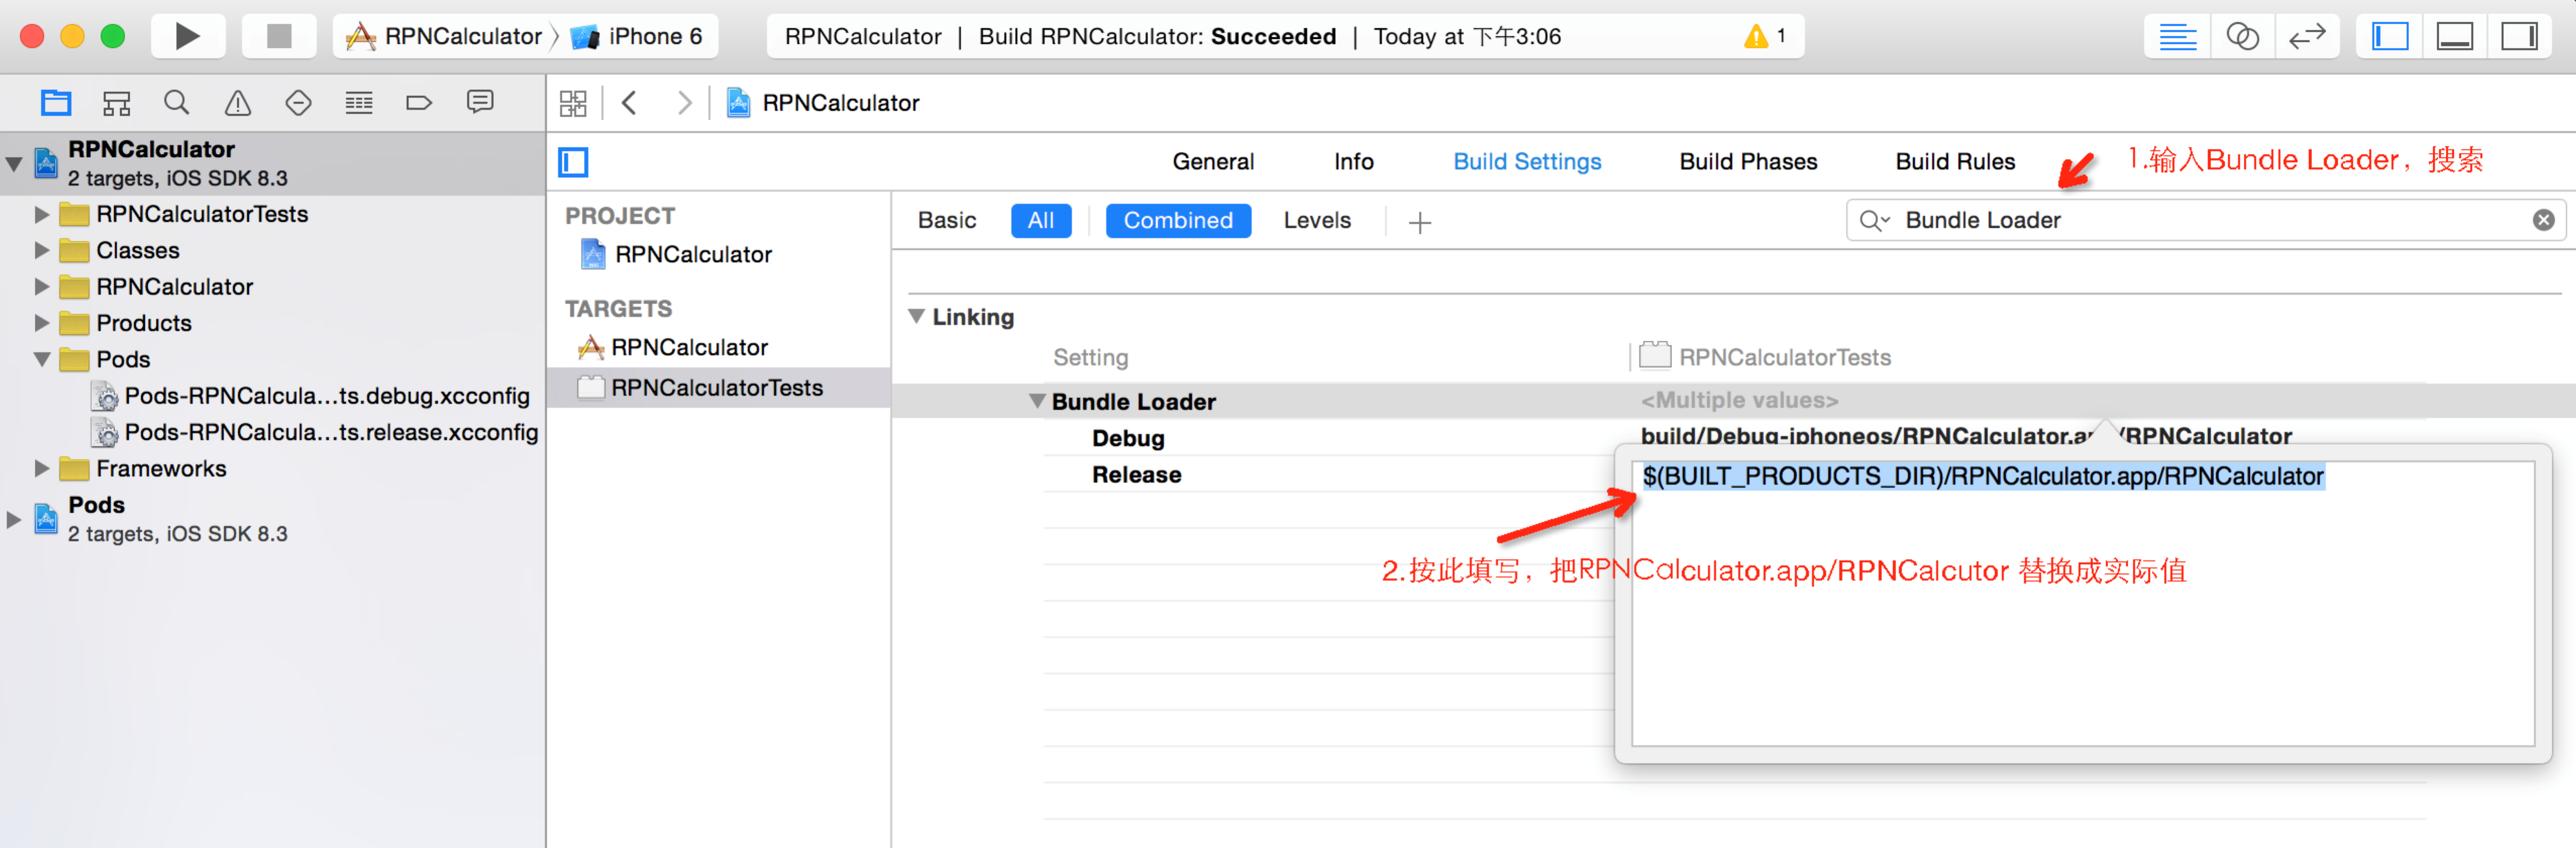The height and width of the screenshot is (848, 2576).
Task: Collapse the Linking section
Action: pyautogui.click(x=916, y=316)
